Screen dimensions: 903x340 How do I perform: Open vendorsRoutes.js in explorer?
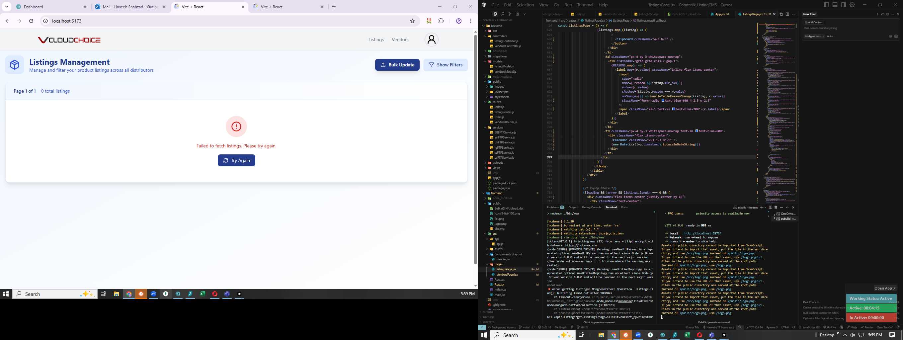tap(506, 122)
